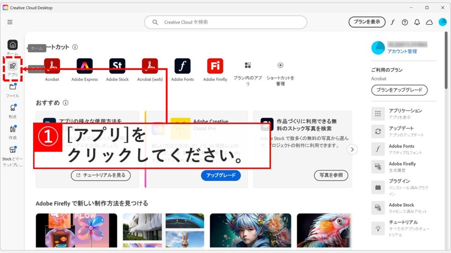Open プラン内のアプリ shortcut
Image resolution: width=451 pixels, height=253 pixels.
coord(248,73)
